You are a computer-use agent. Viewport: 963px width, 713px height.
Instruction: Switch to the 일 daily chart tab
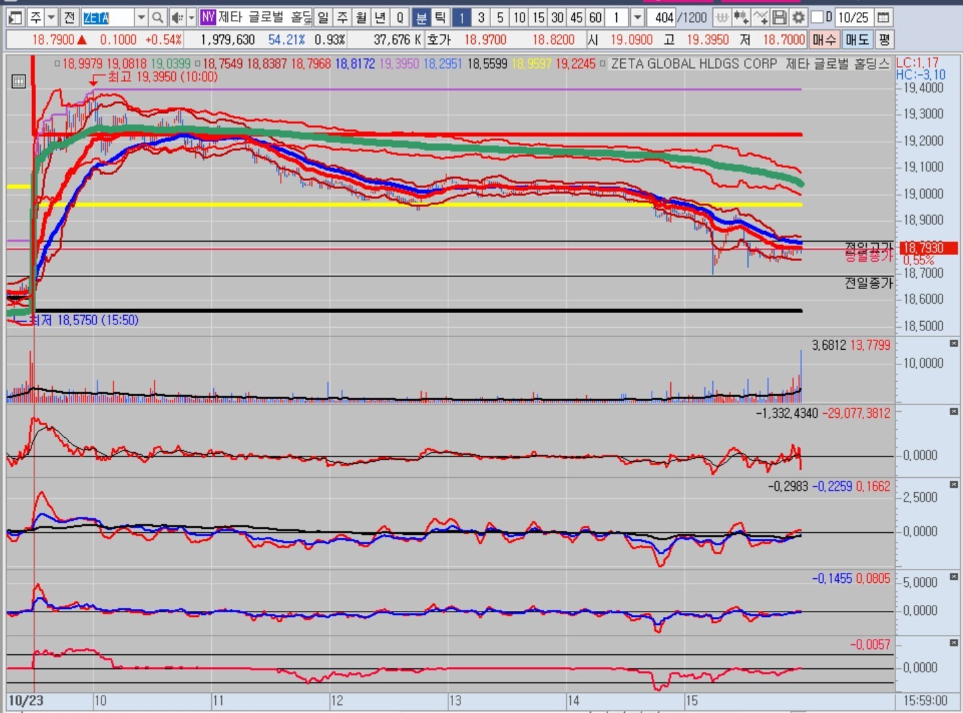point(323,17)
